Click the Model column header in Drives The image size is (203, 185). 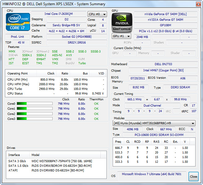tap(65, 155)
